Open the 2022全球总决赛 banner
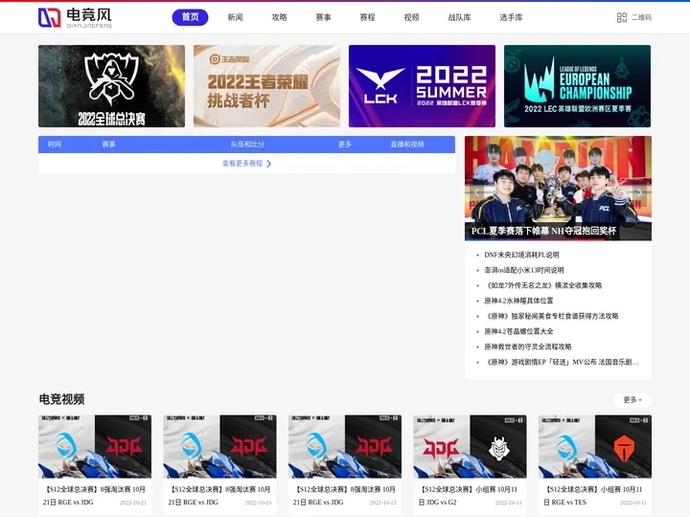The height and width of the screenshot is (517, 690). pyautogui.click(x=111, y=86)
